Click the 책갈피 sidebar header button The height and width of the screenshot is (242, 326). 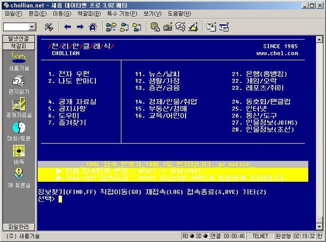(x=19, y=46)
